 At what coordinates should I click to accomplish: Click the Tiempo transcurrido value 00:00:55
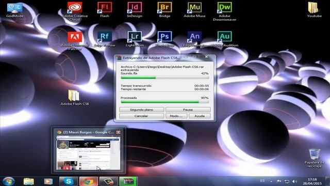(x=202, y=86)
